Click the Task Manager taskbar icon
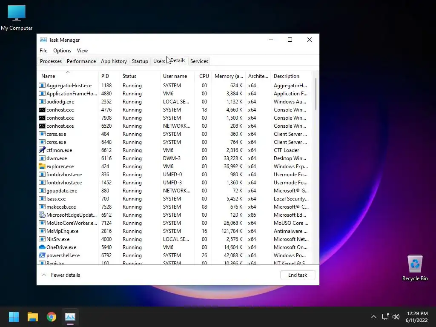The width and height of the screenshot is (436, 327). (70, 317)
